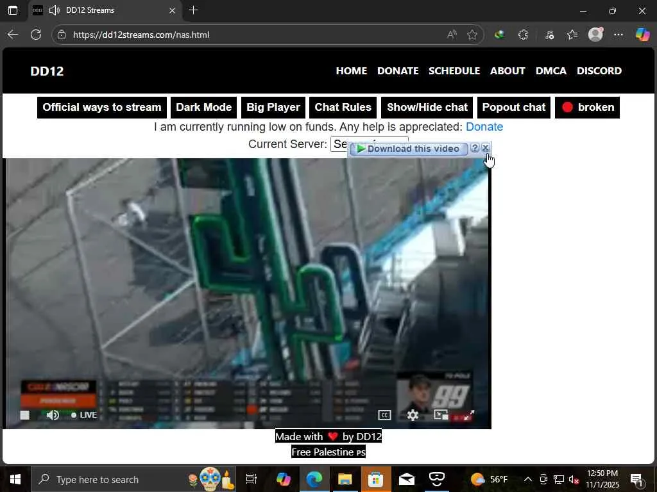657x492 pixels.
Task: Click the DD12 site logo
Action: [47, 71]
